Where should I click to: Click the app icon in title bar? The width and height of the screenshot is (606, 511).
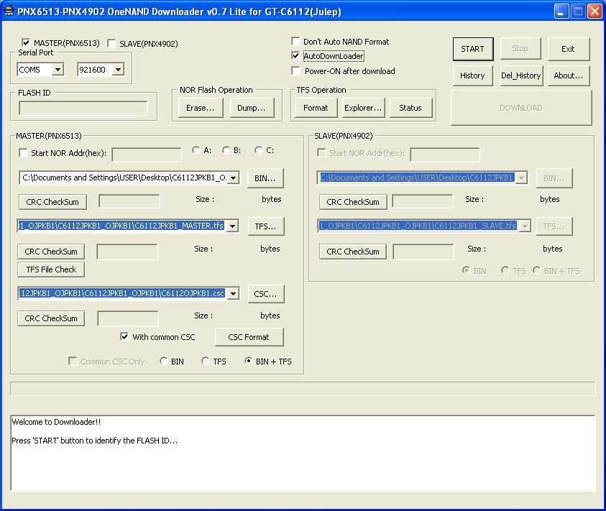tap(9, 11)
